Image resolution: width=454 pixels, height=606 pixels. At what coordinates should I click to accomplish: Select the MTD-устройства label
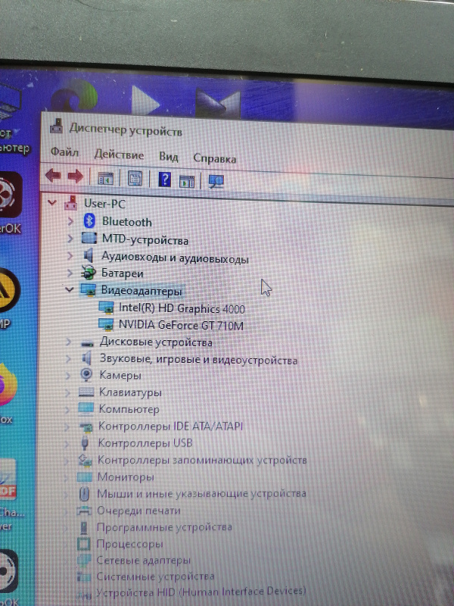145,239
